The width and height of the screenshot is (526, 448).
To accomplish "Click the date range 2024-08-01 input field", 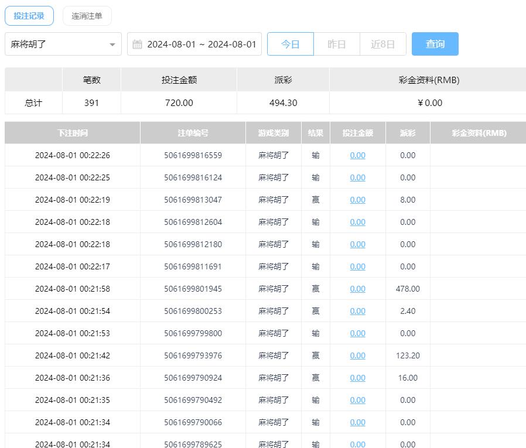I will pyautogui.click(x=201, y=45).
